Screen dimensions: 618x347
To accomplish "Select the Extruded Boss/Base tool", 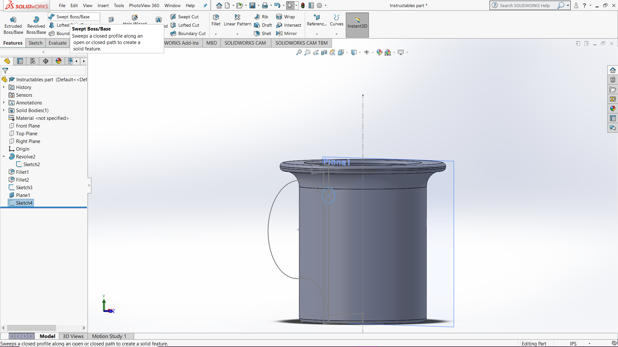I will click(13, 24).
